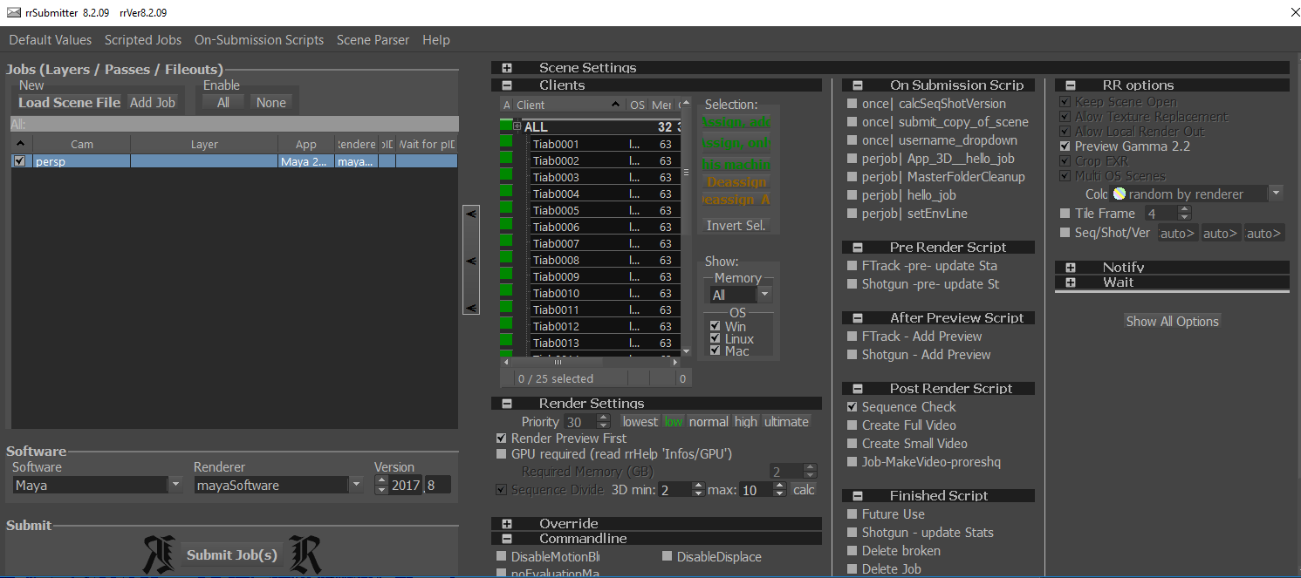Click the plus icon next to Scene Settings
This screenshot has width=1301, height=578.
pos(506,68)
